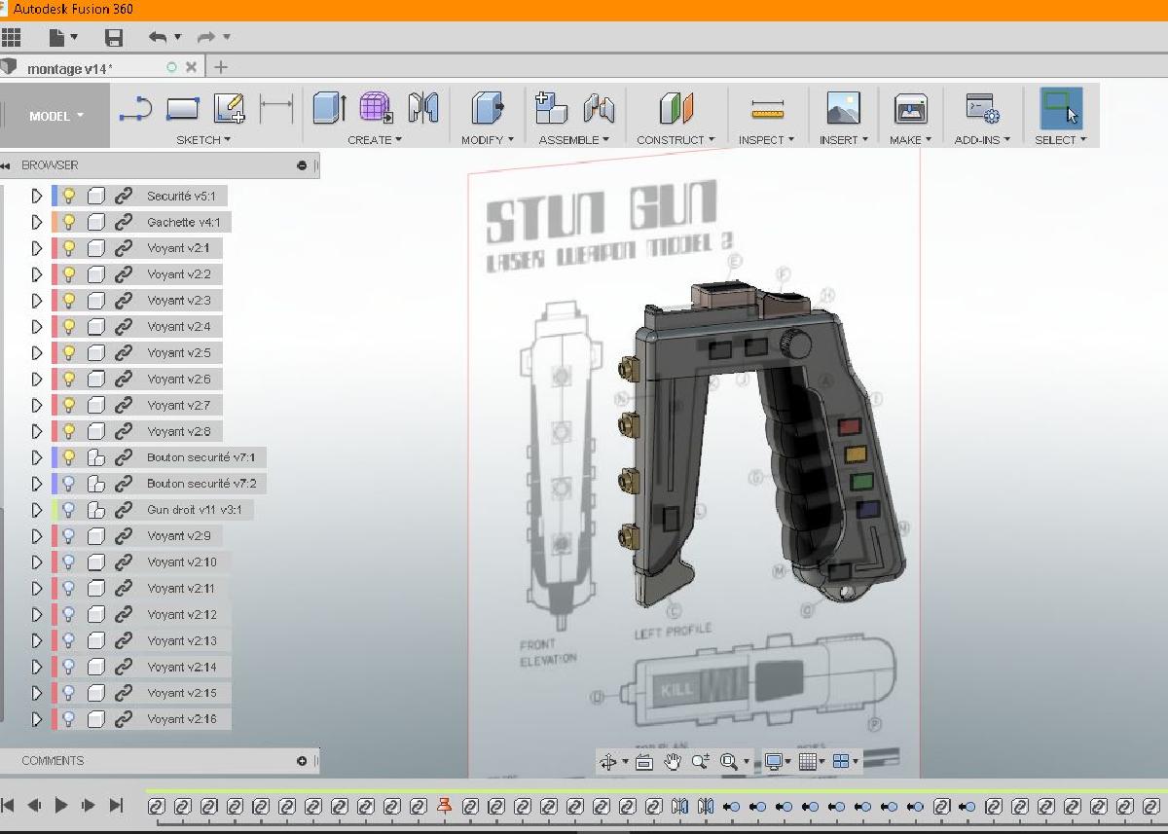Select the Voyant v2:7 row
This screenshot has width=1168, height=834.
pos(136,405)
